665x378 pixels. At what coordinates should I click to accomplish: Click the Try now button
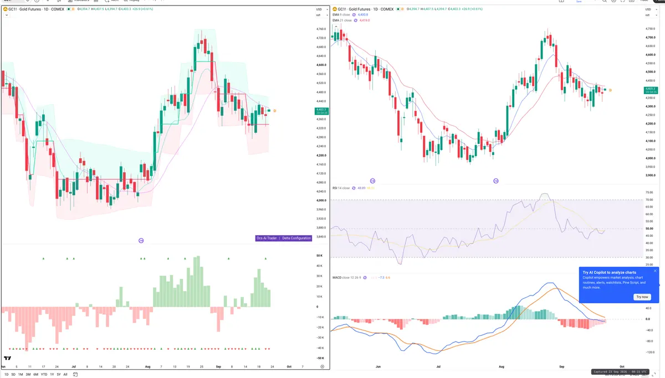[x=642, y=297]
